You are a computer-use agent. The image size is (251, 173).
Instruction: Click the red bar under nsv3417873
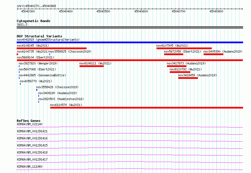pos(177,66)
